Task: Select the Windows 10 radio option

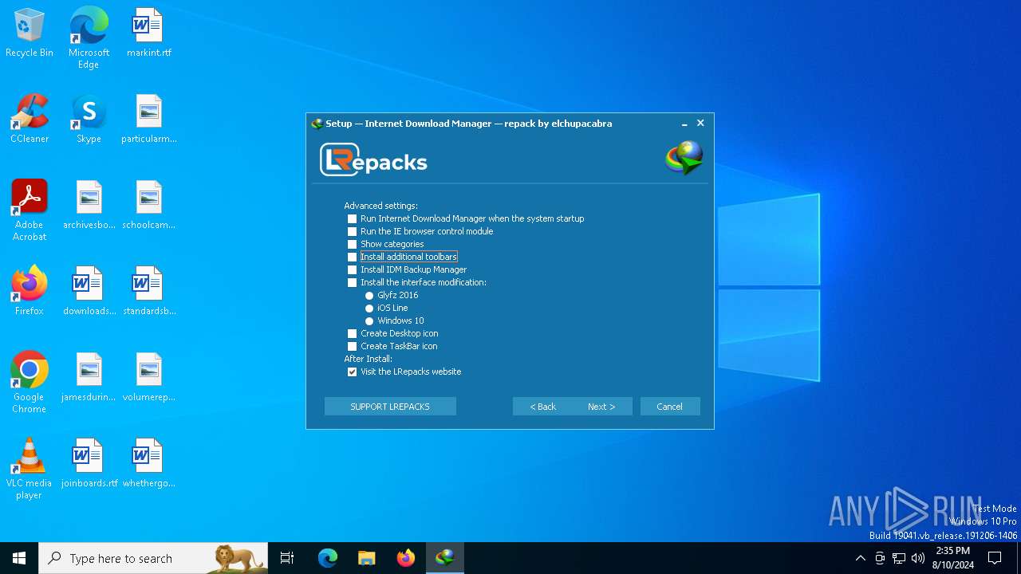Action: (369, 321)
